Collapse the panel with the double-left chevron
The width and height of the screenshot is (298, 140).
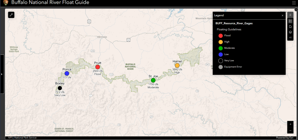coord(290,38)
